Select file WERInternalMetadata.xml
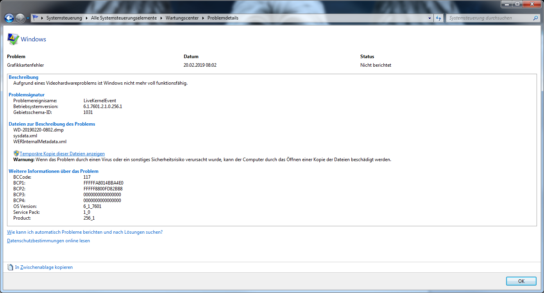 40,142
